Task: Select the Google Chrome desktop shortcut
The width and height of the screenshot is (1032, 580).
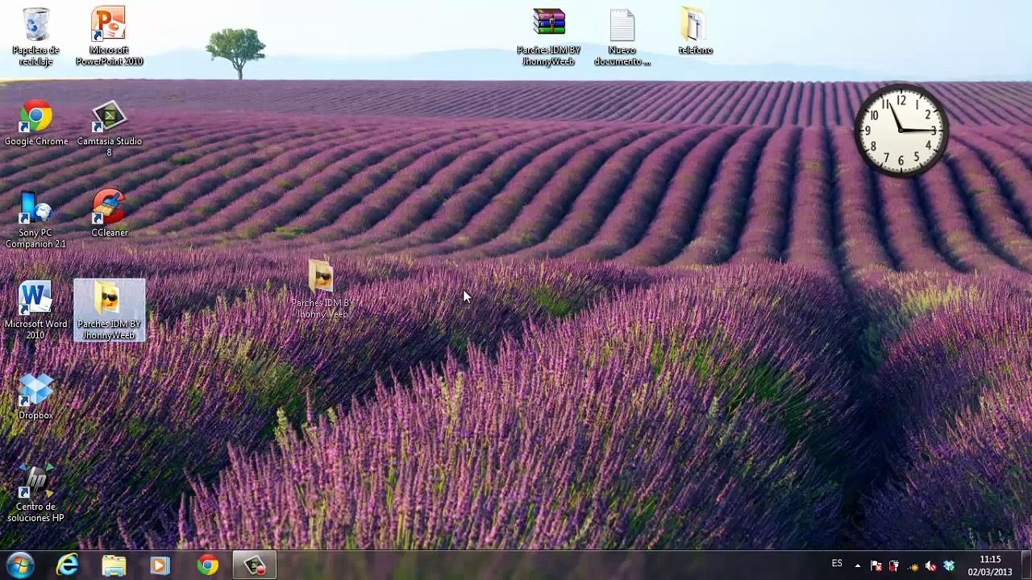Action: pos(36,123)
